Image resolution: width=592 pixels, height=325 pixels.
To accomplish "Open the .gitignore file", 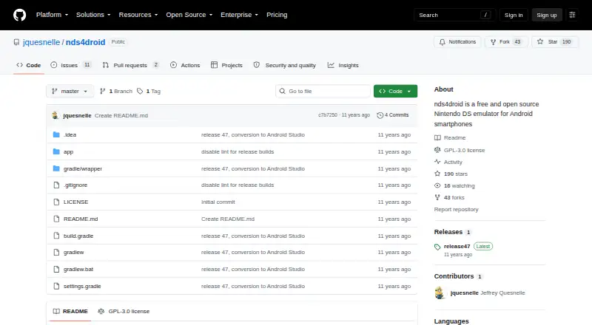I will pyautogui.click(x=75, y=185).
